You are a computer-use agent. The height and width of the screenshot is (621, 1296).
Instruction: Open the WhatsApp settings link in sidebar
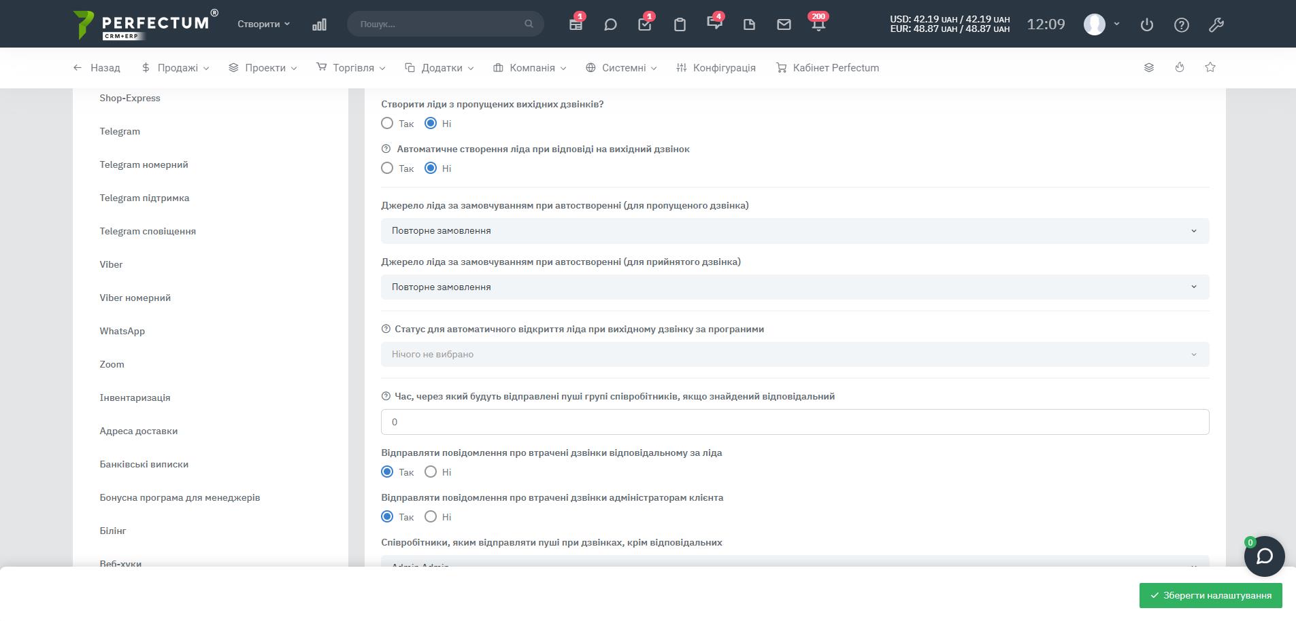pos(122,331)
